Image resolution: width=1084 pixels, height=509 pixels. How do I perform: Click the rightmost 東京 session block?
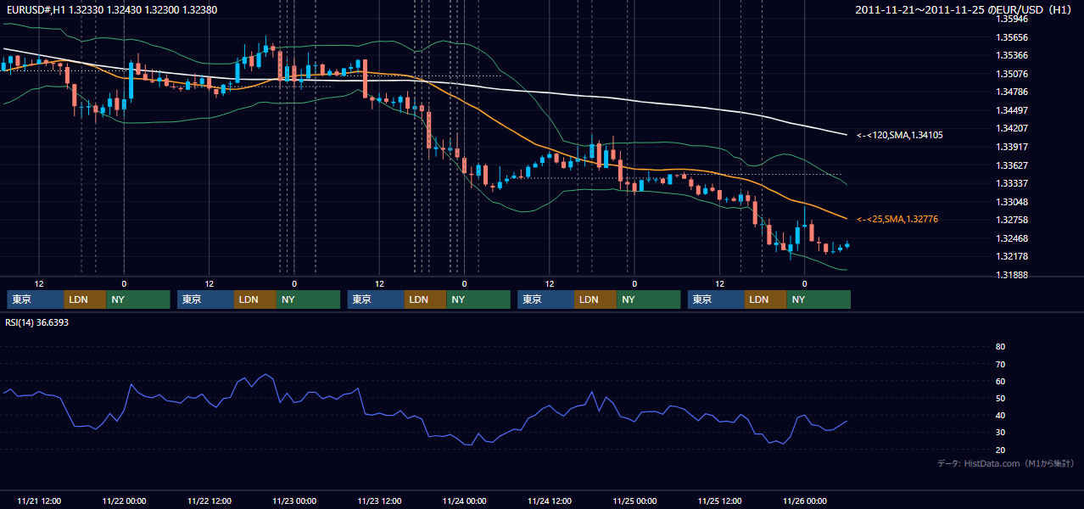tap(716, 299)
